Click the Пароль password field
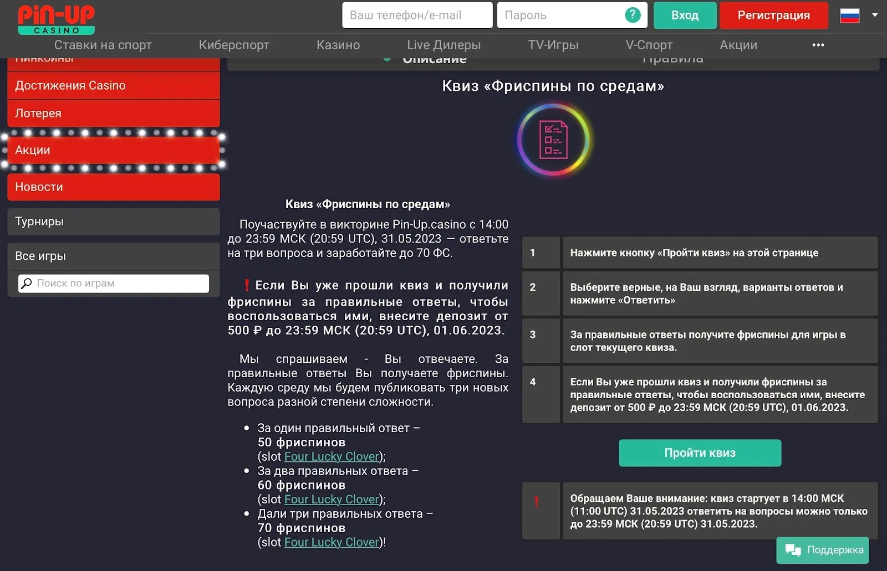This screenshot has width=887, height=571. 572,15
